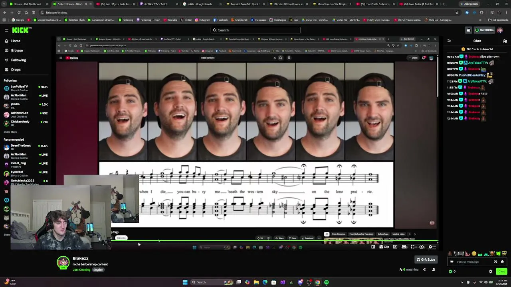
Task: Open LosPollosTV channel in Following list
Action: [x=26, y=88]
